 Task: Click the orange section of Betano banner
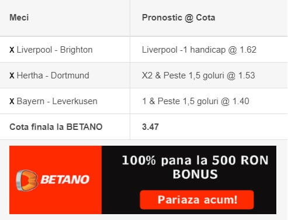pos(55,180)
